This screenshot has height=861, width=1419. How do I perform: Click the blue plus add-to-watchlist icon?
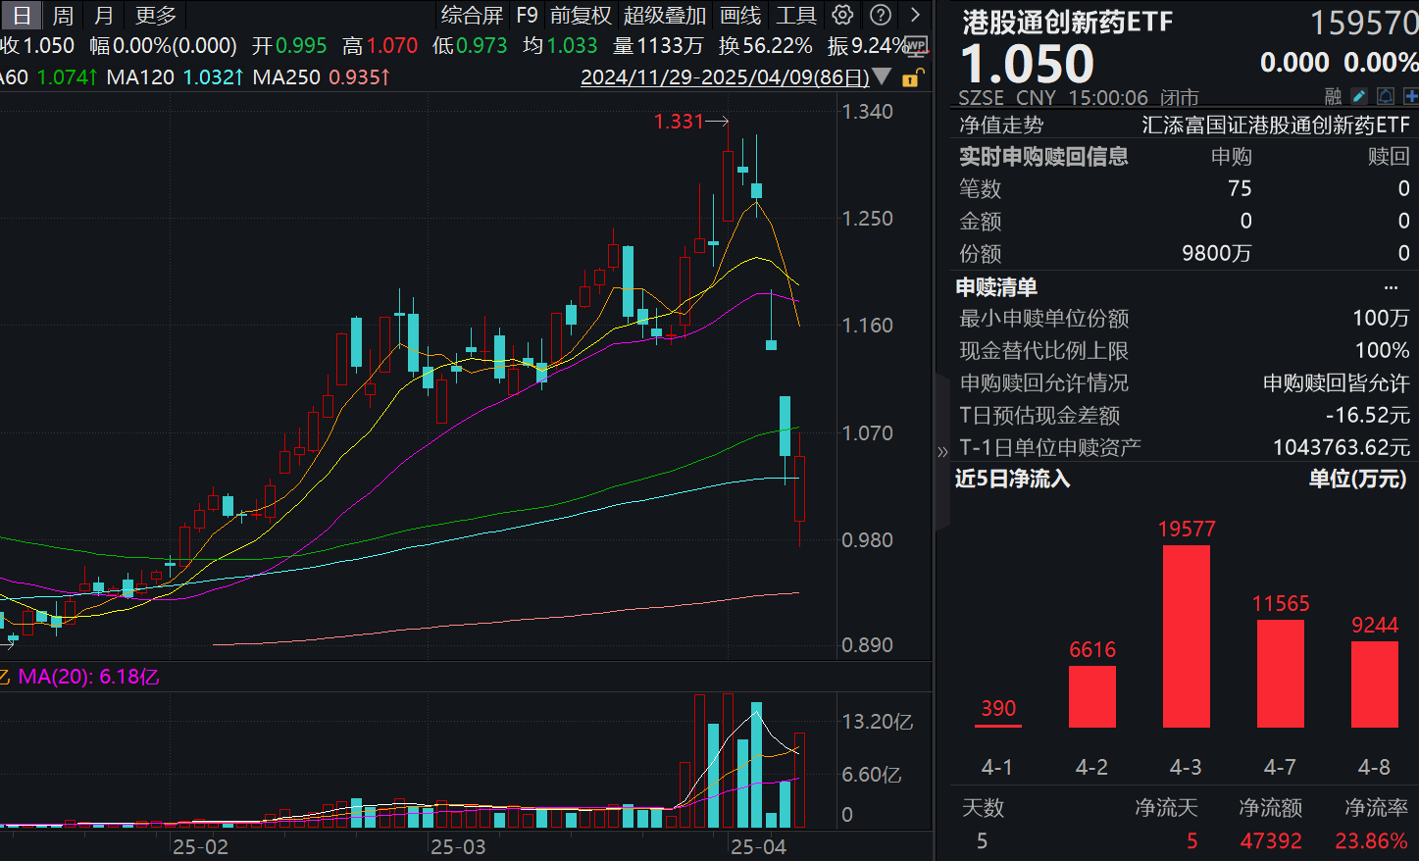tap(1410, 96)
